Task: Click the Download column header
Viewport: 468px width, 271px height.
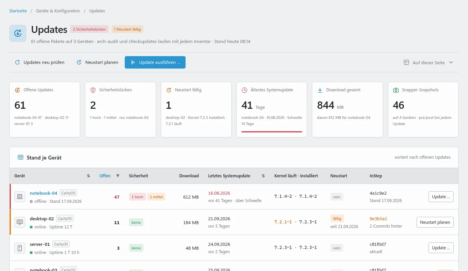Action: pyautogui.click(x=189, y=176)
